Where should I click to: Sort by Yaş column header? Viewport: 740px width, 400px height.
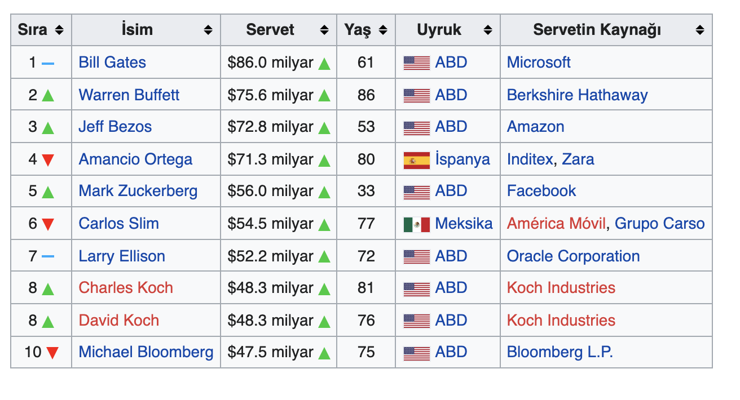click(383, 30)
